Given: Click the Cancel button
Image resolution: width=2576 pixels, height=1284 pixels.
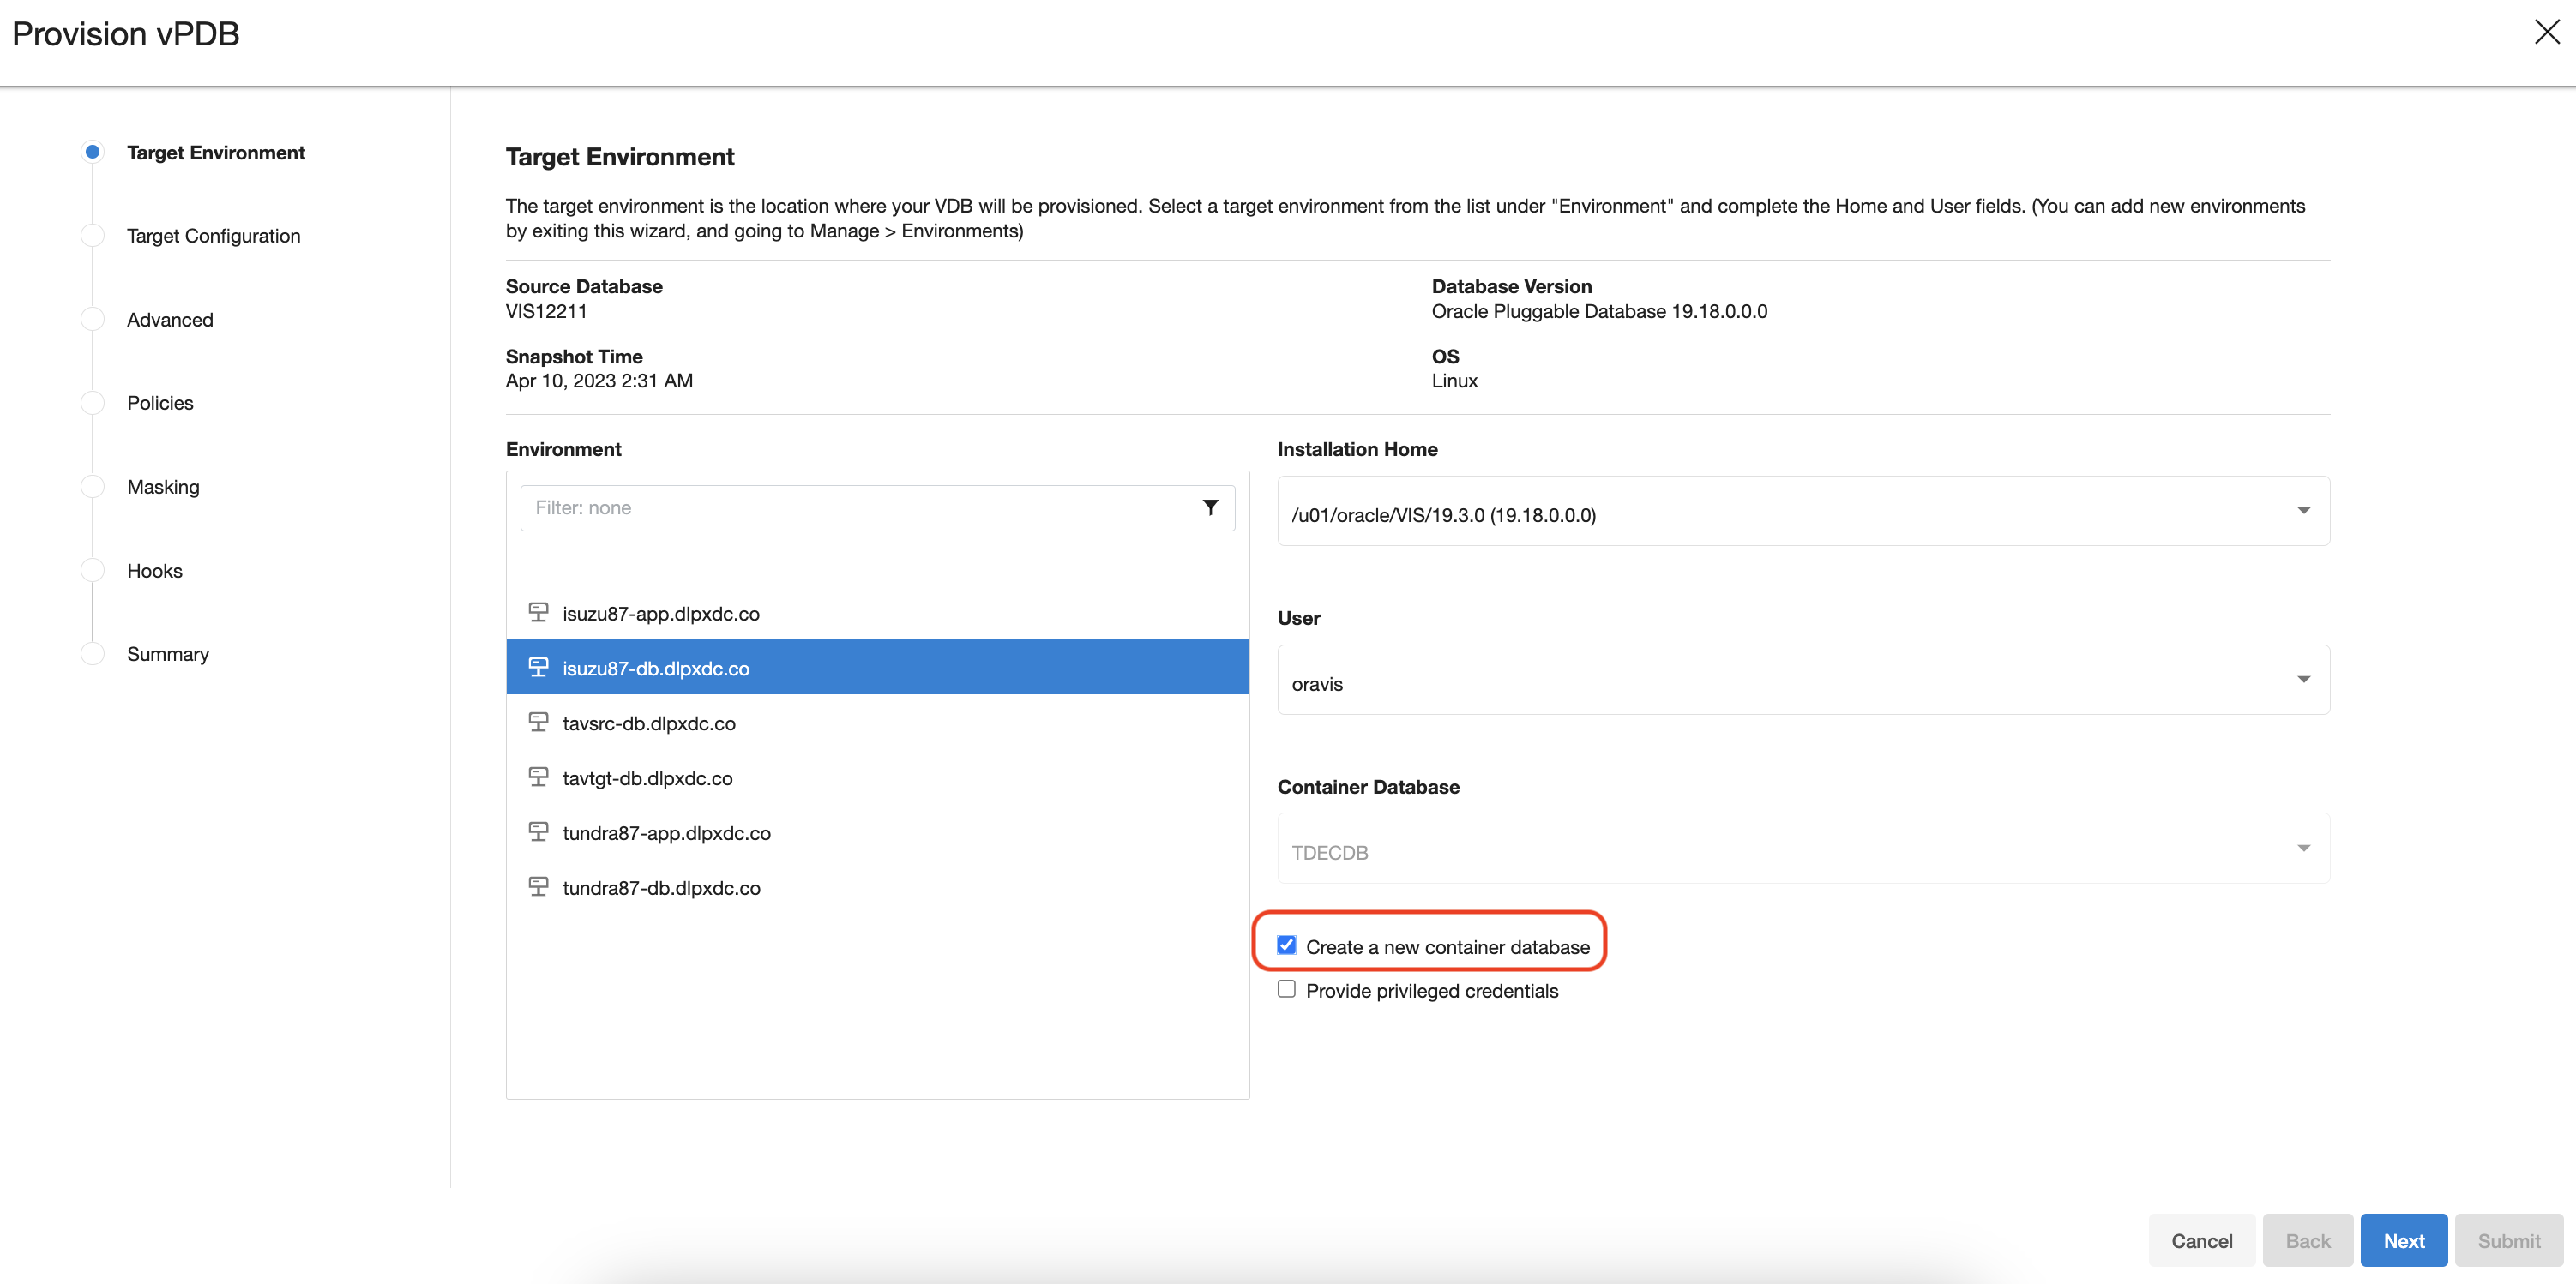Looking at the screenshot, I should click(2201, 1240).
